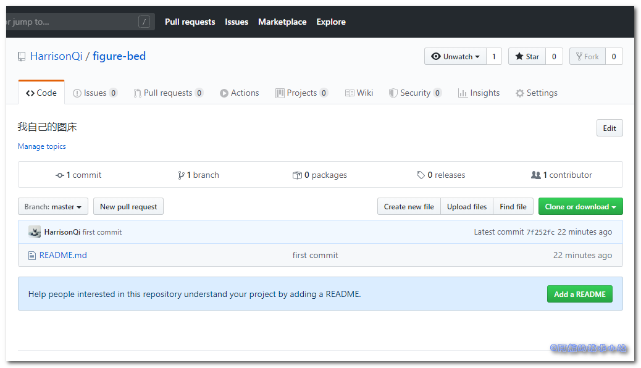The width and height of the screenshot is (641, 368).
Task: Click HarrisonQi avatar in commit row
Action: click(x=35, y=232)
